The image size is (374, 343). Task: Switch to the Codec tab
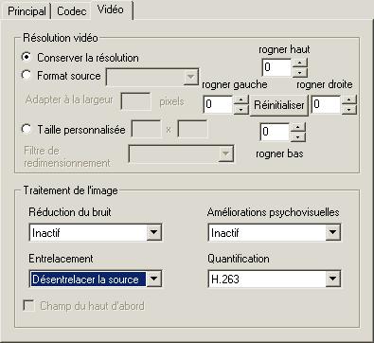[72, 11]
